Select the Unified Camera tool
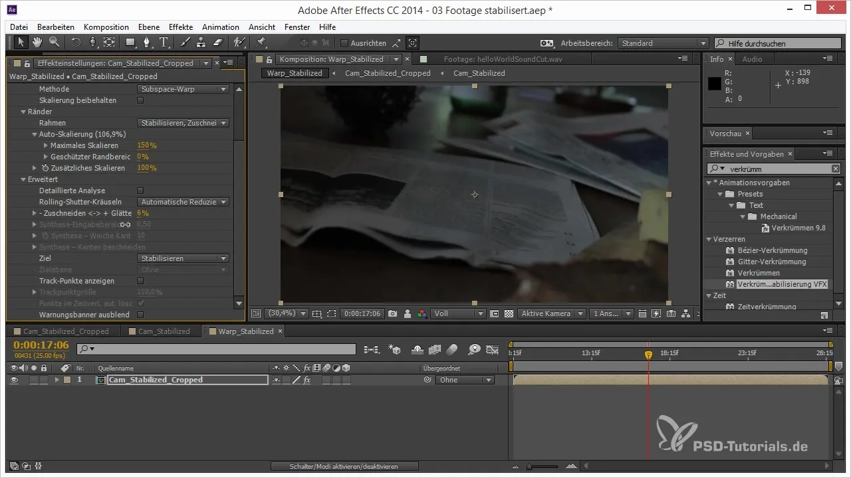Image resolution: width=851 pixels, height=478 pixels. (92, 42)
